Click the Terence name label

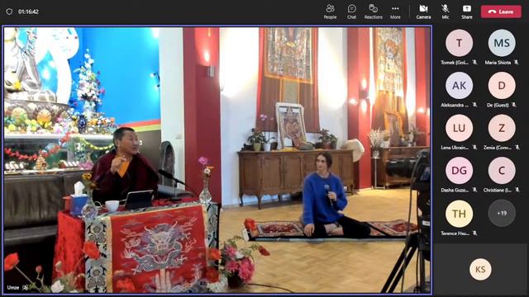click(455, 233)
